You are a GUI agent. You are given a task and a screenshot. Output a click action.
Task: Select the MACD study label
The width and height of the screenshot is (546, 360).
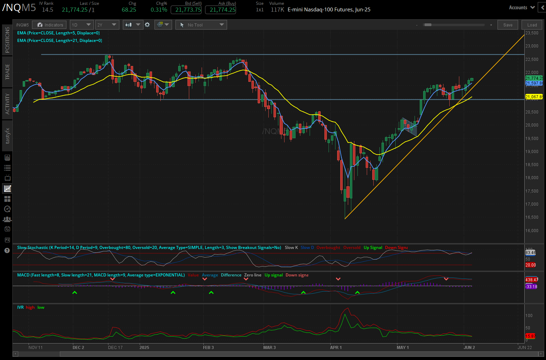(101, 275)
